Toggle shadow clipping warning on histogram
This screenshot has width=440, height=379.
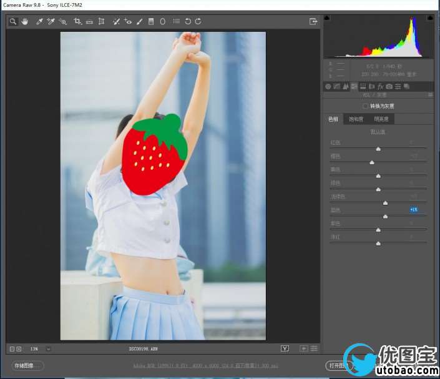tap(327, 18)
